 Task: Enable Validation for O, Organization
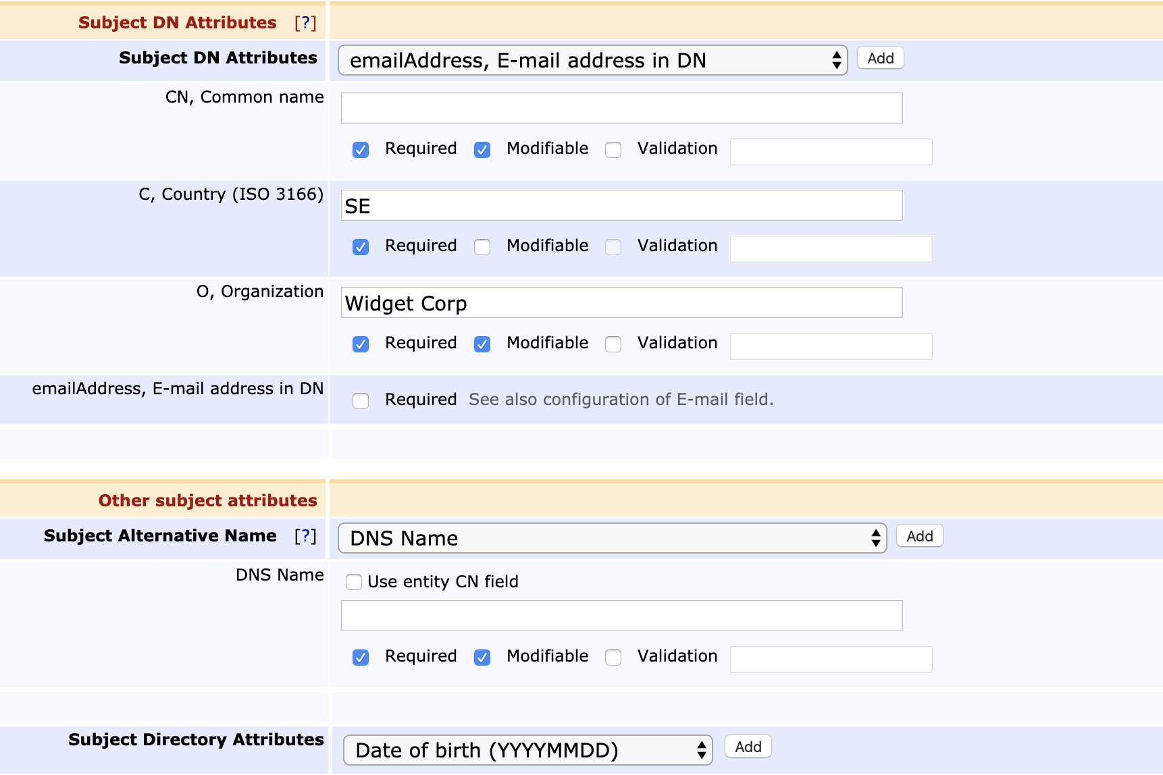[x=613, y=344]
